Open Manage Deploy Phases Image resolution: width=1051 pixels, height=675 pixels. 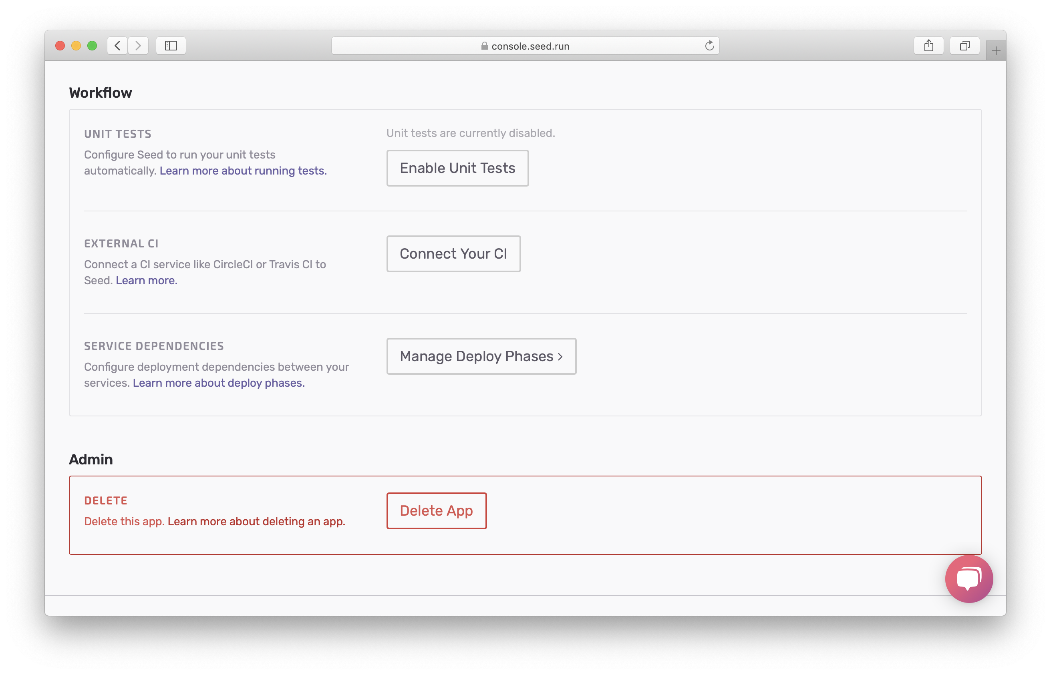coord(481,356)
